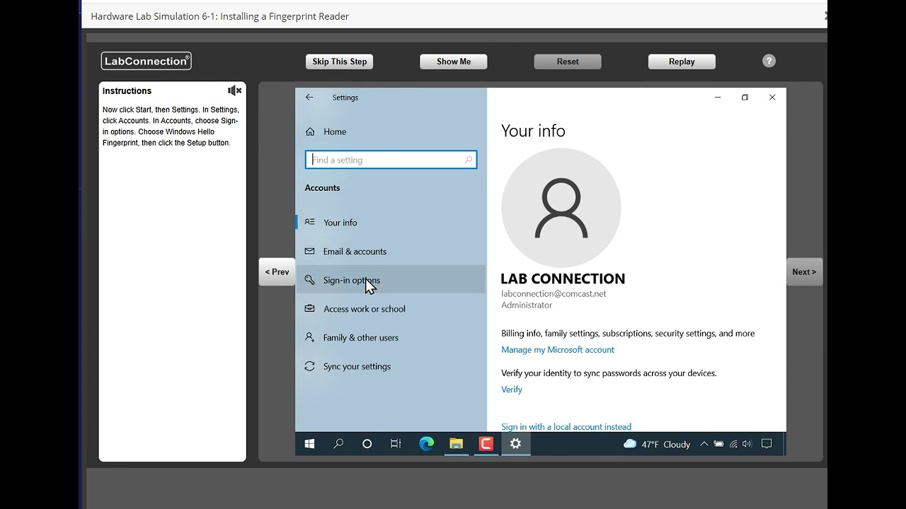Choose Sign-in options
906x509 pixels.
tap(391, 280)
